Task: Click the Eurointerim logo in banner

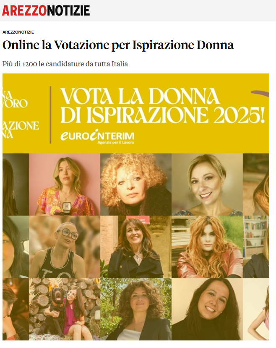Action: pos(98,137)
